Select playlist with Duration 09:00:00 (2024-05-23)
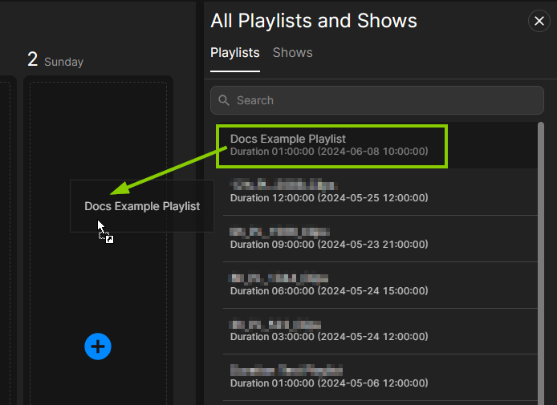Screen dimensions: 557x405 380,238
